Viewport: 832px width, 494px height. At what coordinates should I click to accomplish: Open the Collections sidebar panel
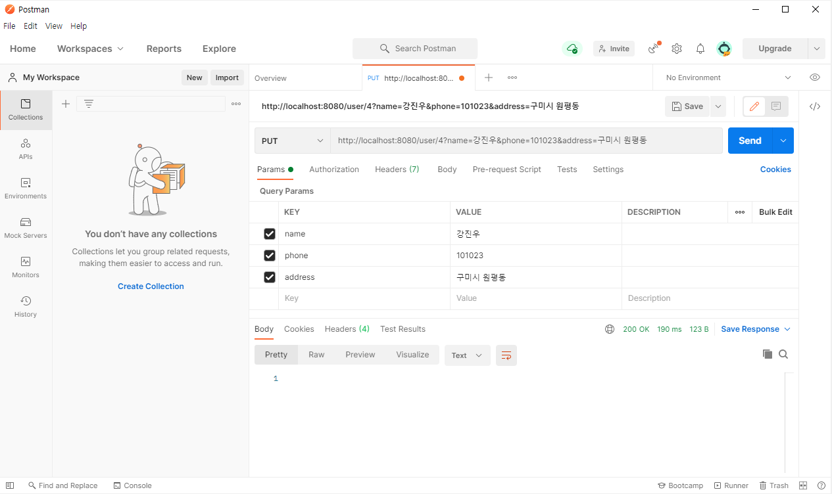(x=26, y=110)
